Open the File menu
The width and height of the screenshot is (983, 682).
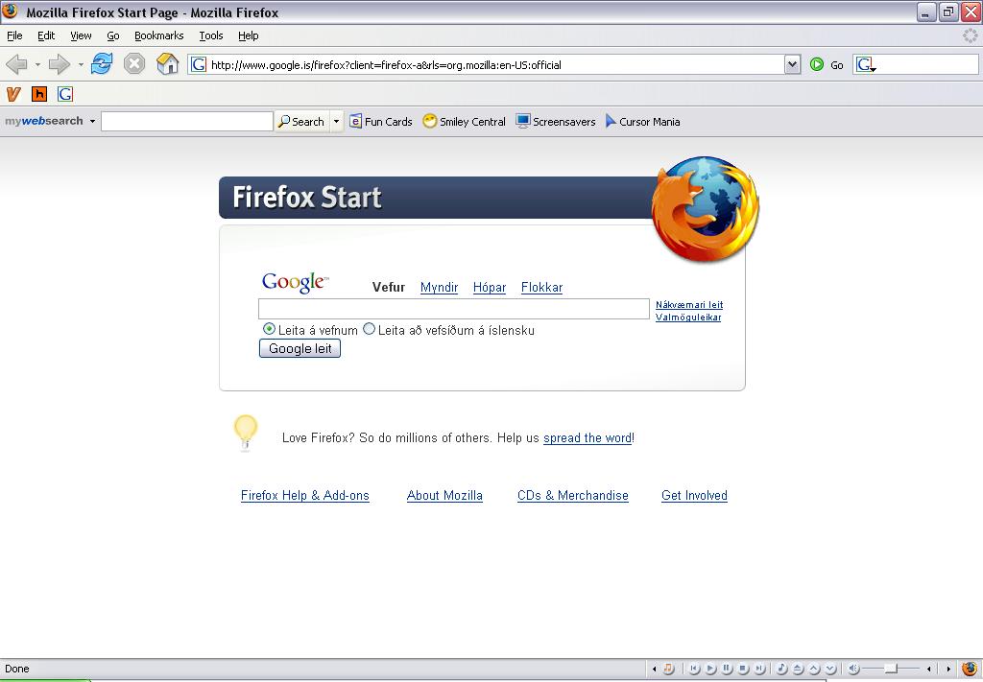pos(14,35)
